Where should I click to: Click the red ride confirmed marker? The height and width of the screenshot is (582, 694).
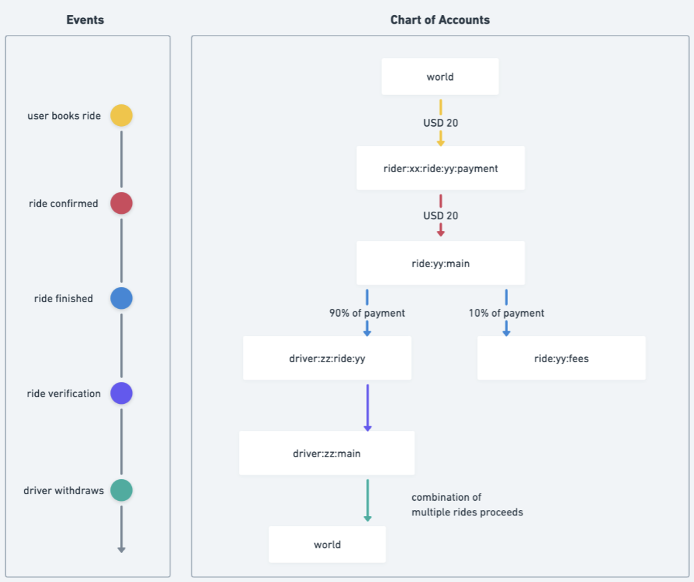point(121,203)
